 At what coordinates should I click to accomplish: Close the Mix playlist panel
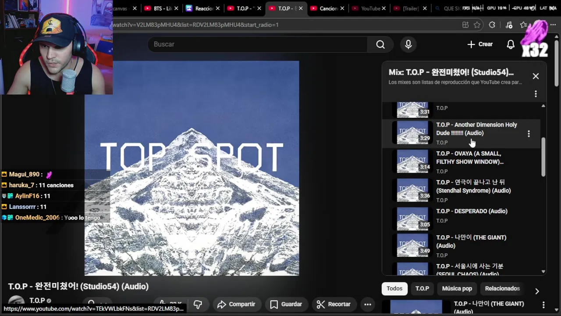(x=536, y=76)
